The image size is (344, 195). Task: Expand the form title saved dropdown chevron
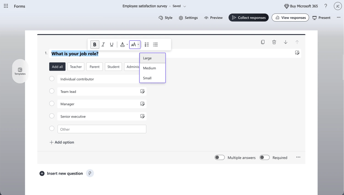185,6
